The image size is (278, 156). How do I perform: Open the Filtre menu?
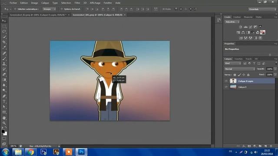[x=77, y=3]
